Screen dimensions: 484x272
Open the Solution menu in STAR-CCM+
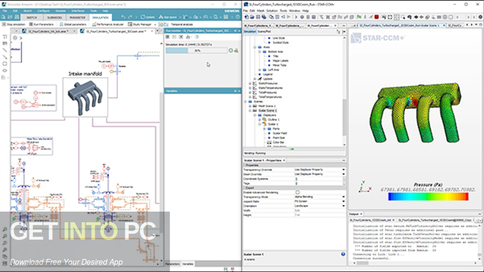tap(272, 11)
